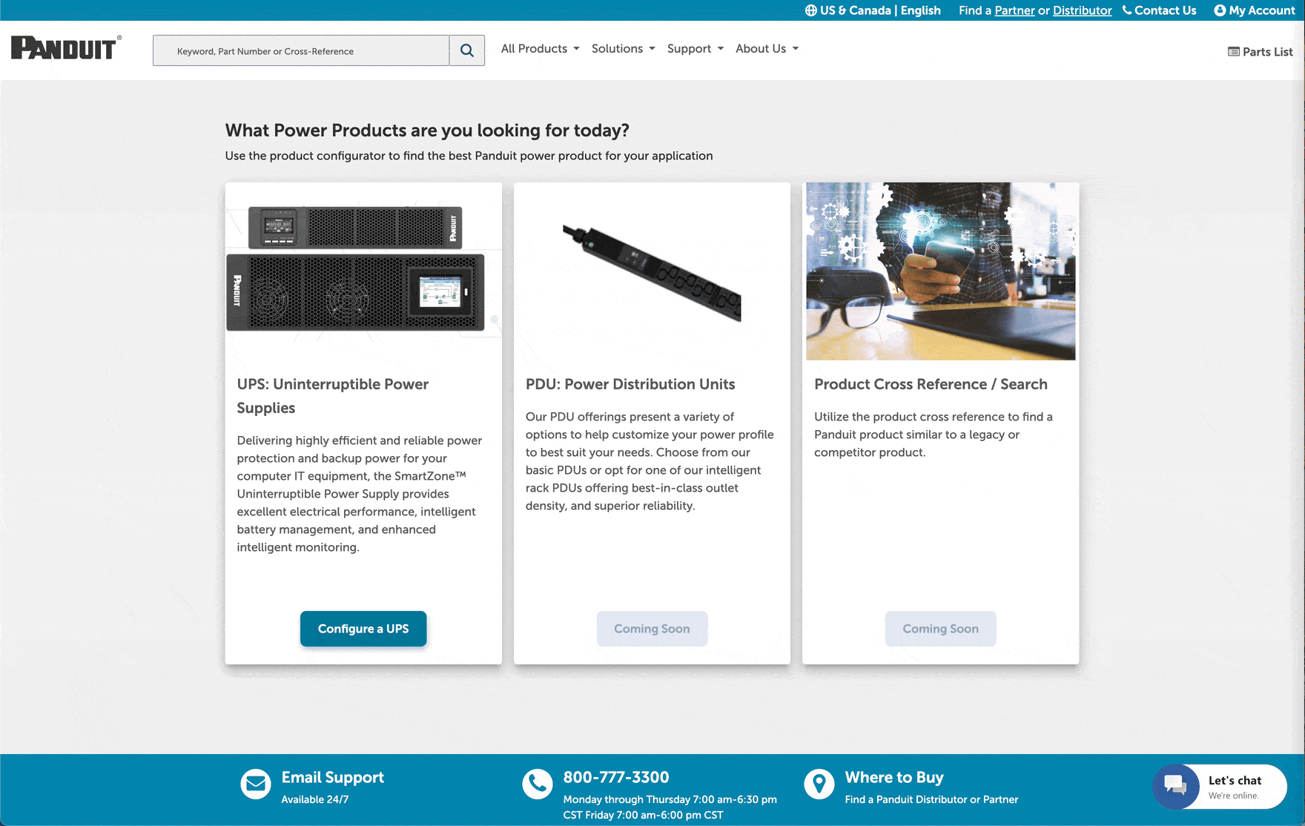
Task: Click the phone icon beside Contact Us
Action: (x=1127, y=10)
